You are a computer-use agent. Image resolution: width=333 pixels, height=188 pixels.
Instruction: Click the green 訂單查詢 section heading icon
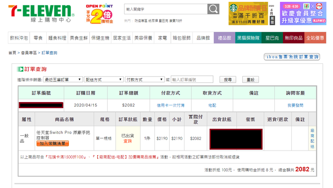(20, 69)
